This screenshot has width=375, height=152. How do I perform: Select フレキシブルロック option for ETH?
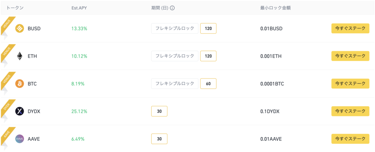click(175, 56)
